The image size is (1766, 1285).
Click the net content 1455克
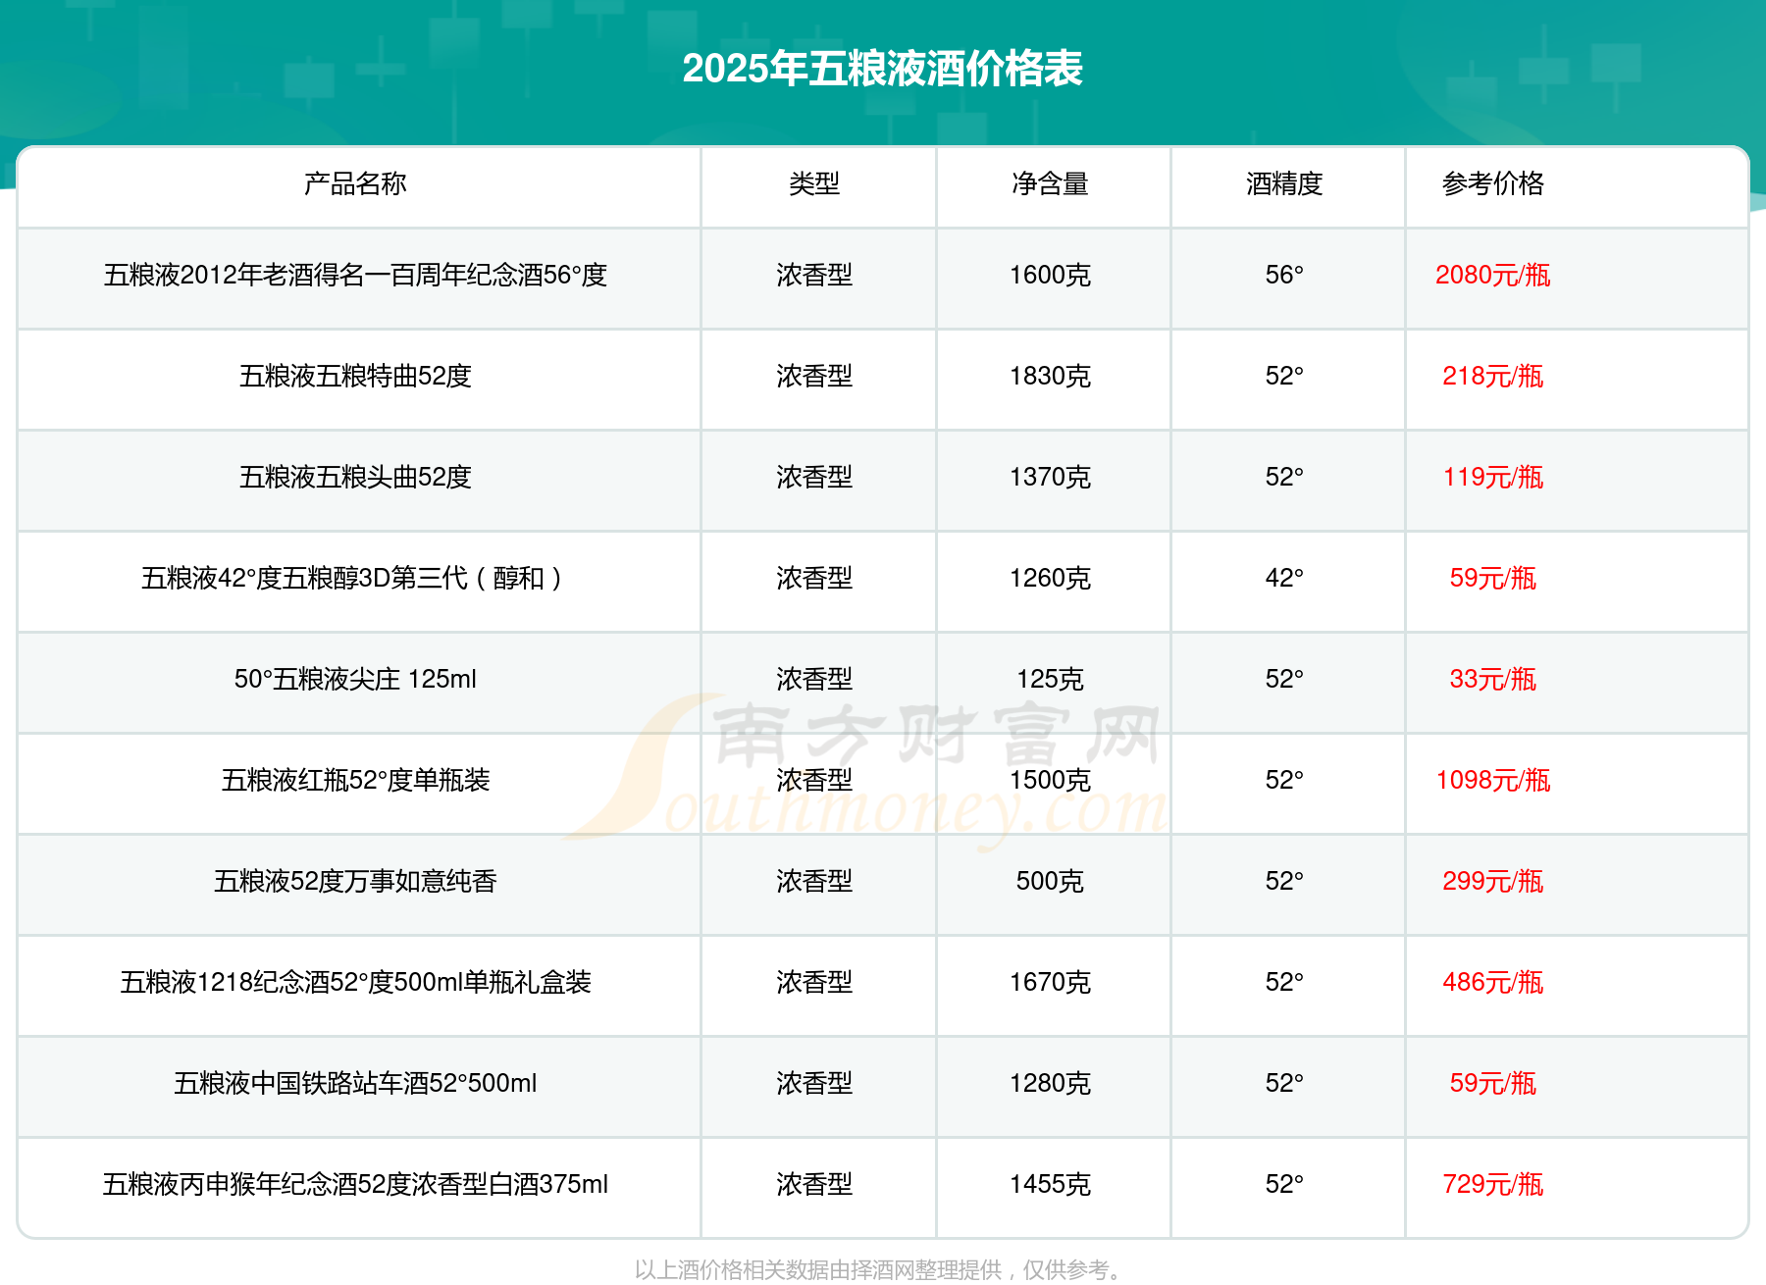point(1050,1184)
